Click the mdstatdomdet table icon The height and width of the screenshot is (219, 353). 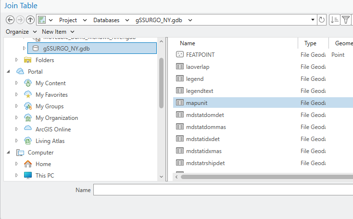(180, 115)
